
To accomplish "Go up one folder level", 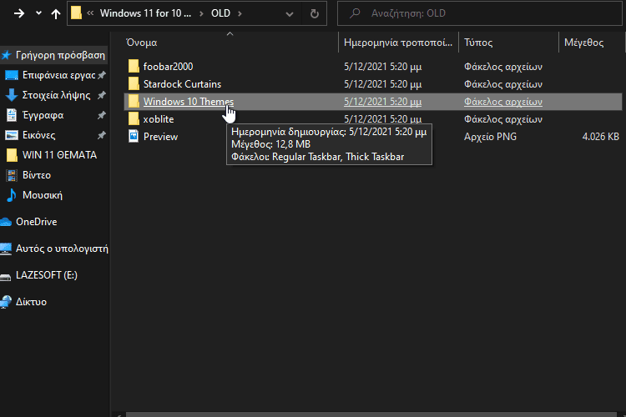I will click(56, 14).
